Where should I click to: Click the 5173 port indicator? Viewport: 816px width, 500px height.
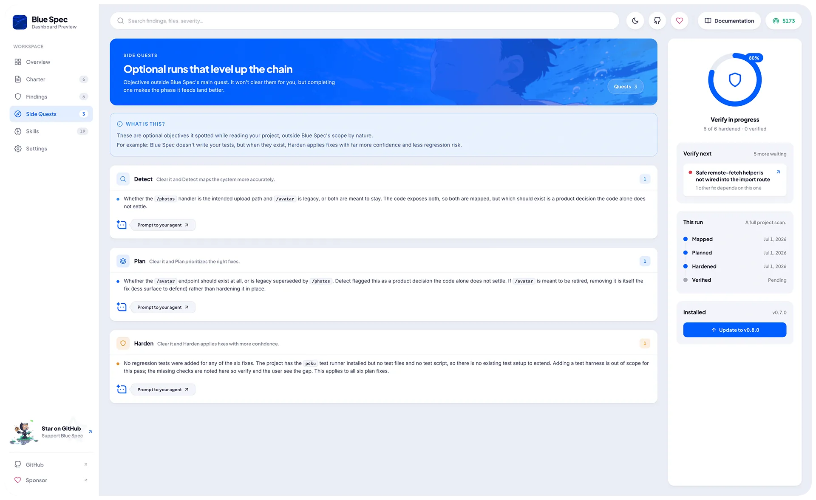(783, 21)
